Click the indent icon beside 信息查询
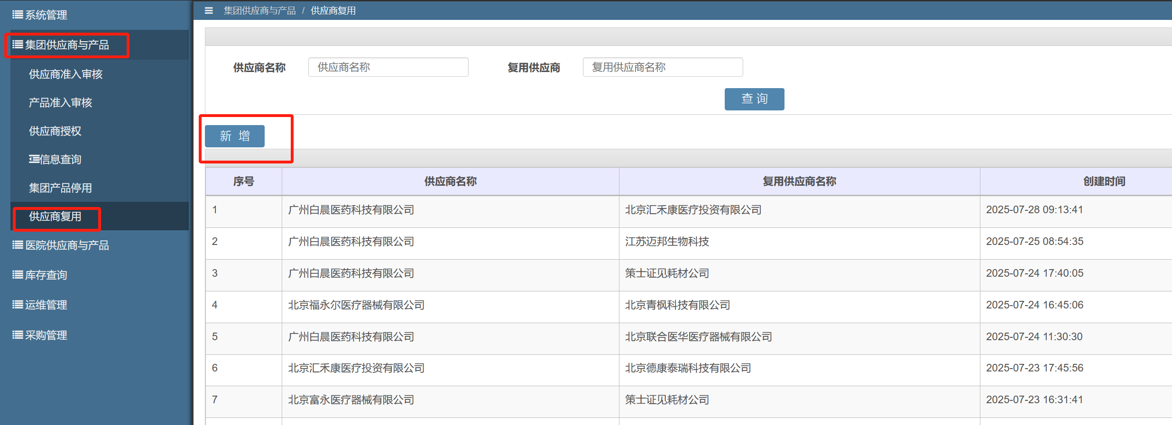Viewport: 1172px width, 425px height. (x=34, y=159)
